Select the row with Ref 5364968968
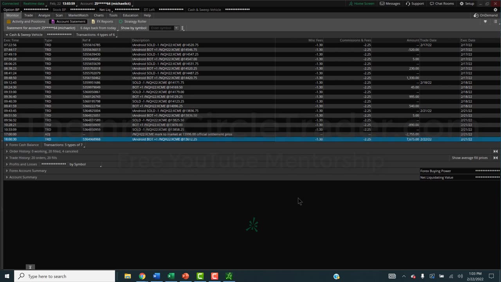Image resolution: width=501 pixels, height=282 pixels. click(x=252, y=139)
